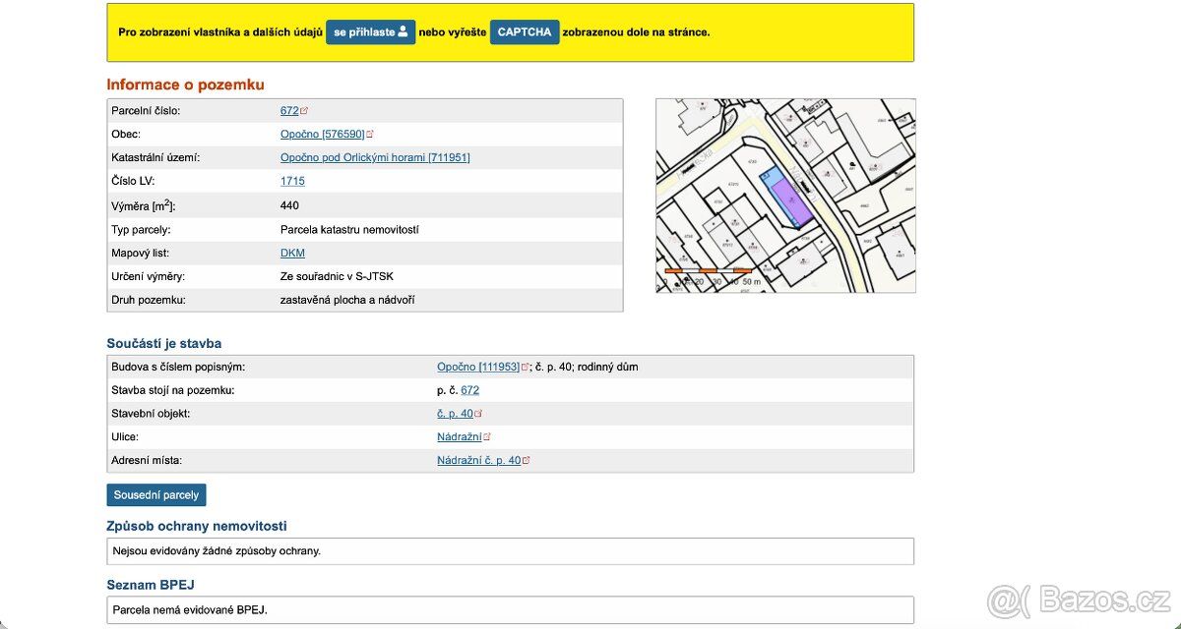The image size is (1181, 629).
Task: Click the user icon in the přihlaste button
Action: point(403,31)
